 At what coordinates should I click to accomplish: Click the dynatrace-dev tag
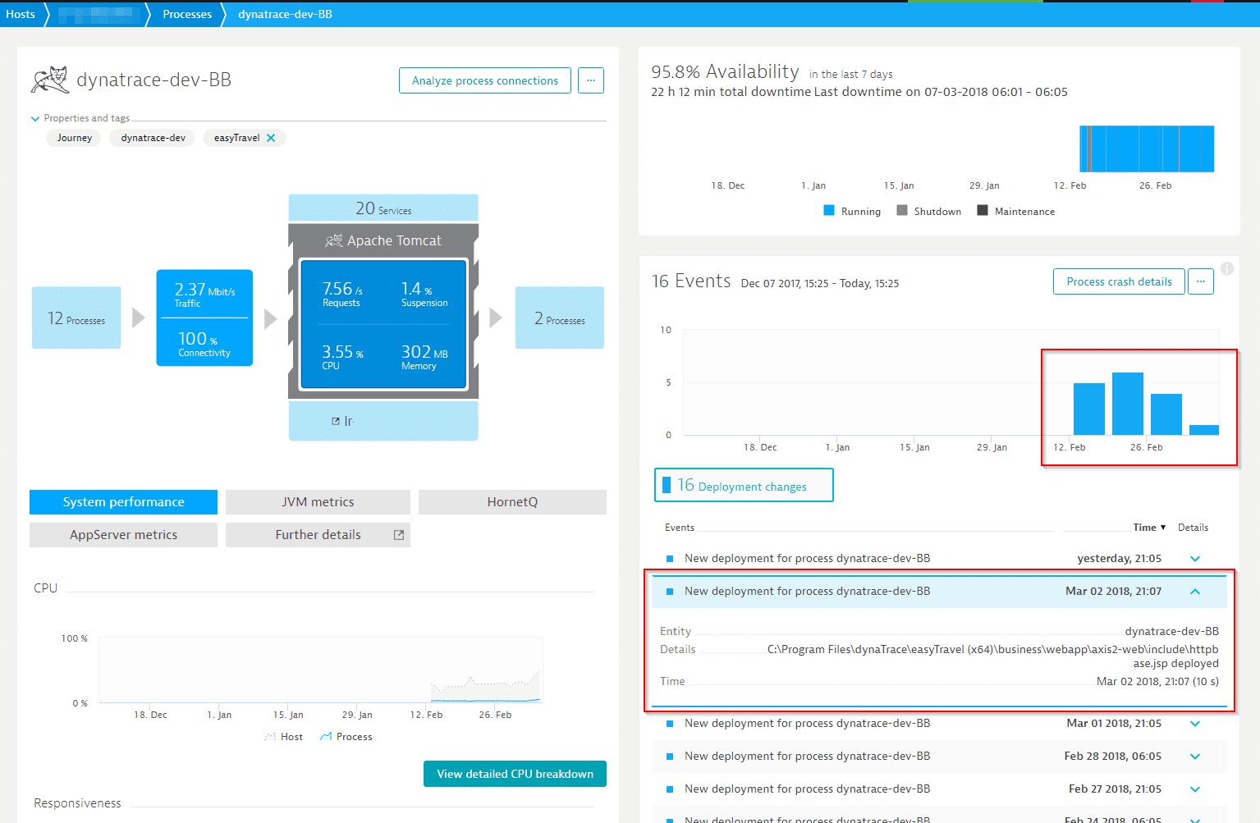coord(153,138)
